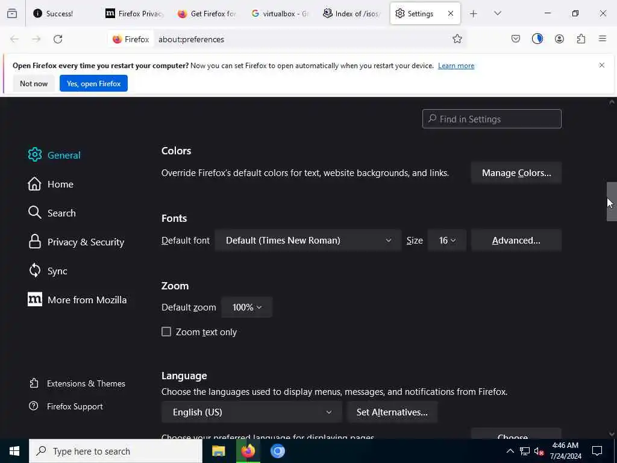617x463 pixels.
Task: Switch to the Firefox Privacy tab
Action: pyautogui.click(x=134, y=14)
